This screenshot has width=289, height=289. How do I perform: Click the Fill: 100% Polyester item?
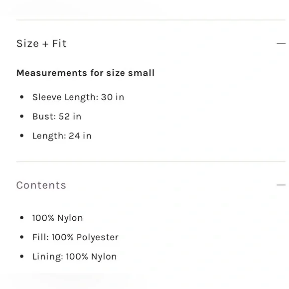point(75,237)
